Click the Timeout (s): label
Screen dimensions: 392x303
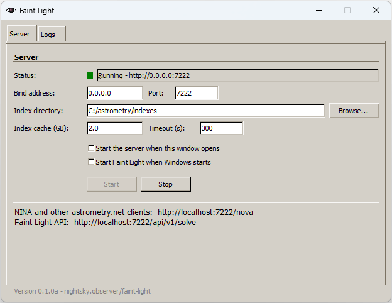166,128
